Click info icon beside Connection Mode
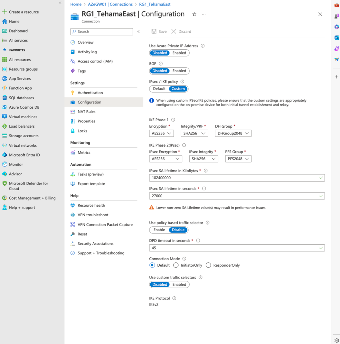Screen dimensions: 340x344 click(184, 259)
